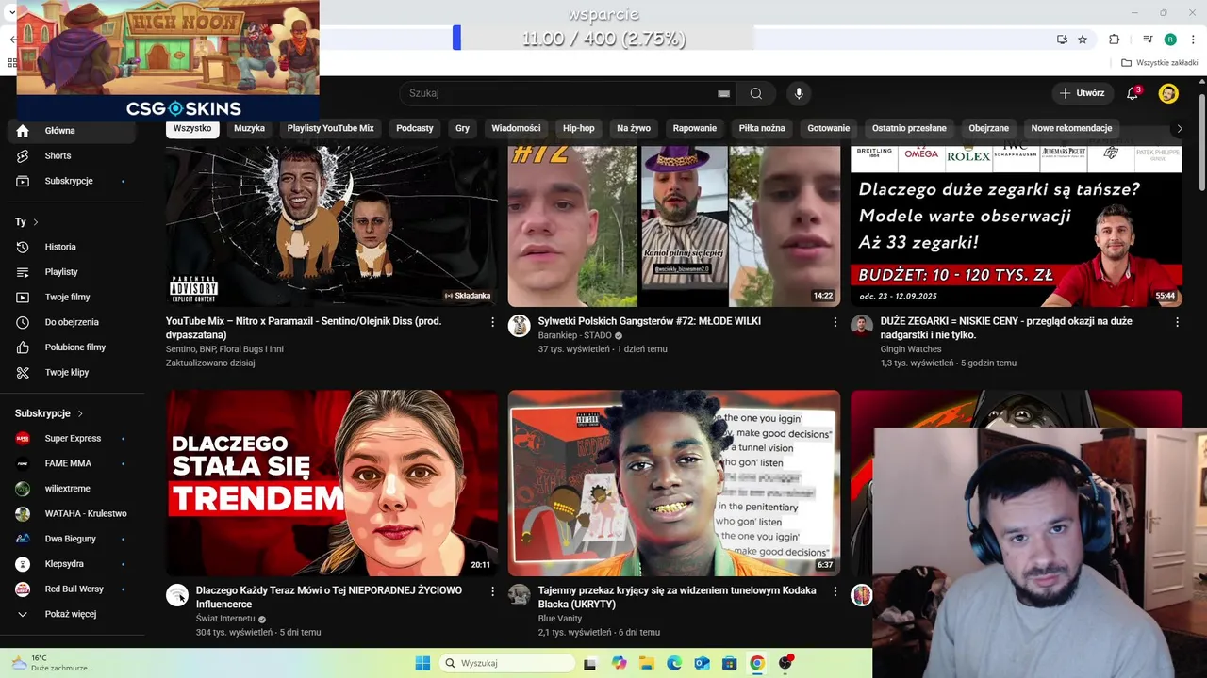Open options menu for DUŻE ZEGARKI video

click(1177, 322)
